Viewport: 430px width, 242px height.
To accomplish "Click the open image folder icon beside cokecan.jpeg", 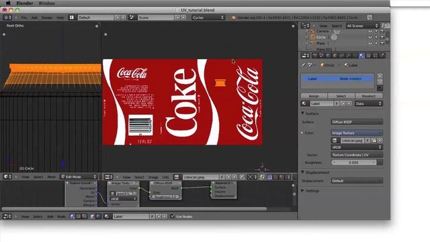I will pos(374,140).
